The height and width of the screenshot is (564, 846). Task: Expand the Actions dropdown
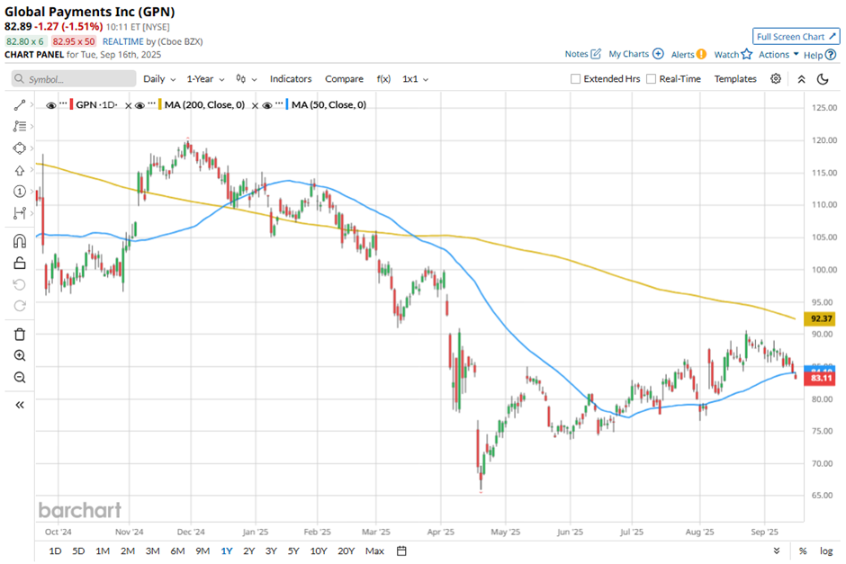coord(778,55)
